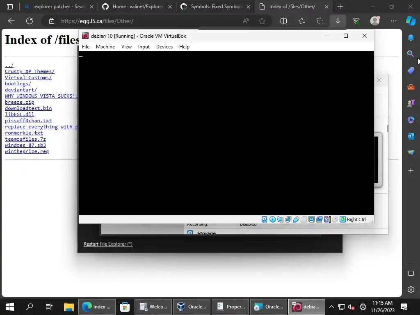Open the parent directory ../ link
The image size is (420, 315).
point(9,65)
